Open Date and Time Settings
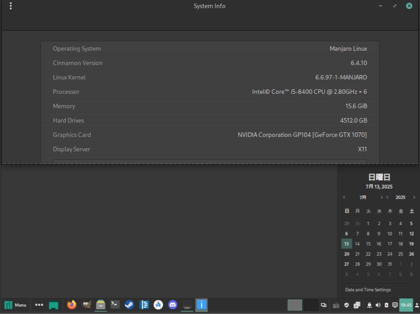This screenshot has height=314, width=420. point(368,289)
